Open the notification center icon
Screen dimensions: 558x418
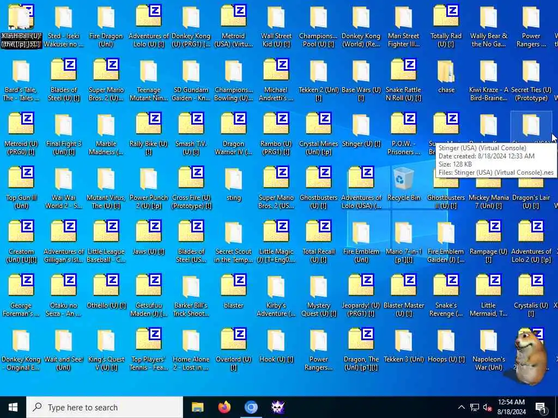(x=541, y=408)
